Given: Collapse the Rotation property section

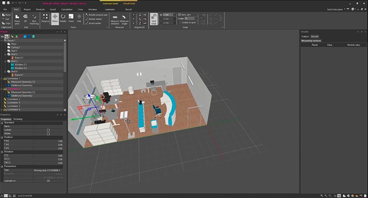Looking at the screenshot, I should [2, 152].
